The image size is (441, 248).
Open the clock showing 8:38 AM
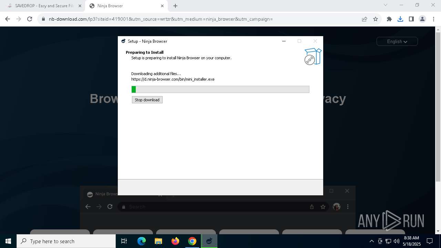(x=411, y=241)
